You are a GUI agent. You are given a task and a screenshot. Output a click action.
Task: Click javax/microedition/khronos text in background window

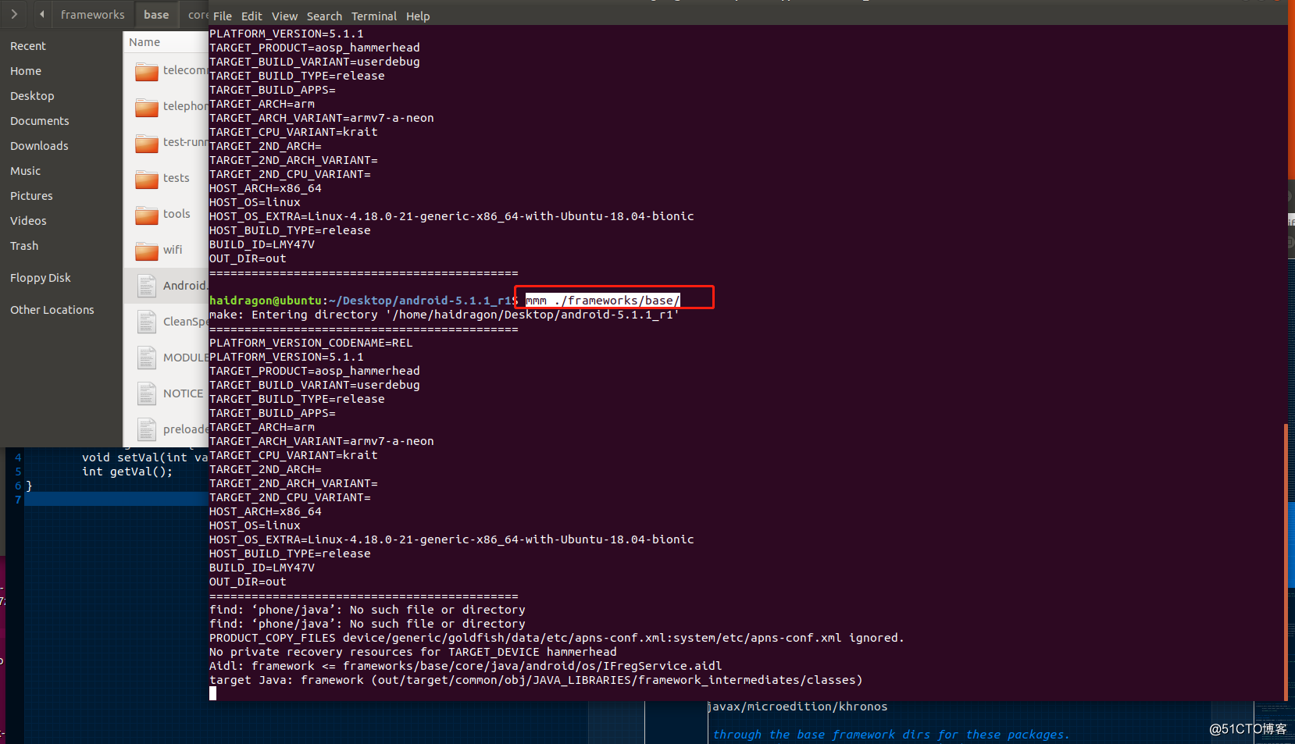(797, 707)
